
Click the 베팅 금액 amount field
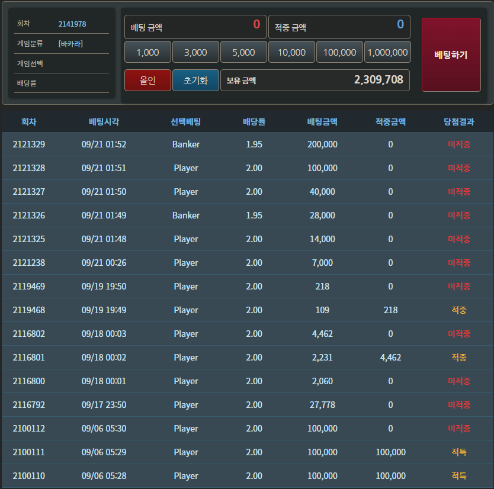tap(195, 27)
